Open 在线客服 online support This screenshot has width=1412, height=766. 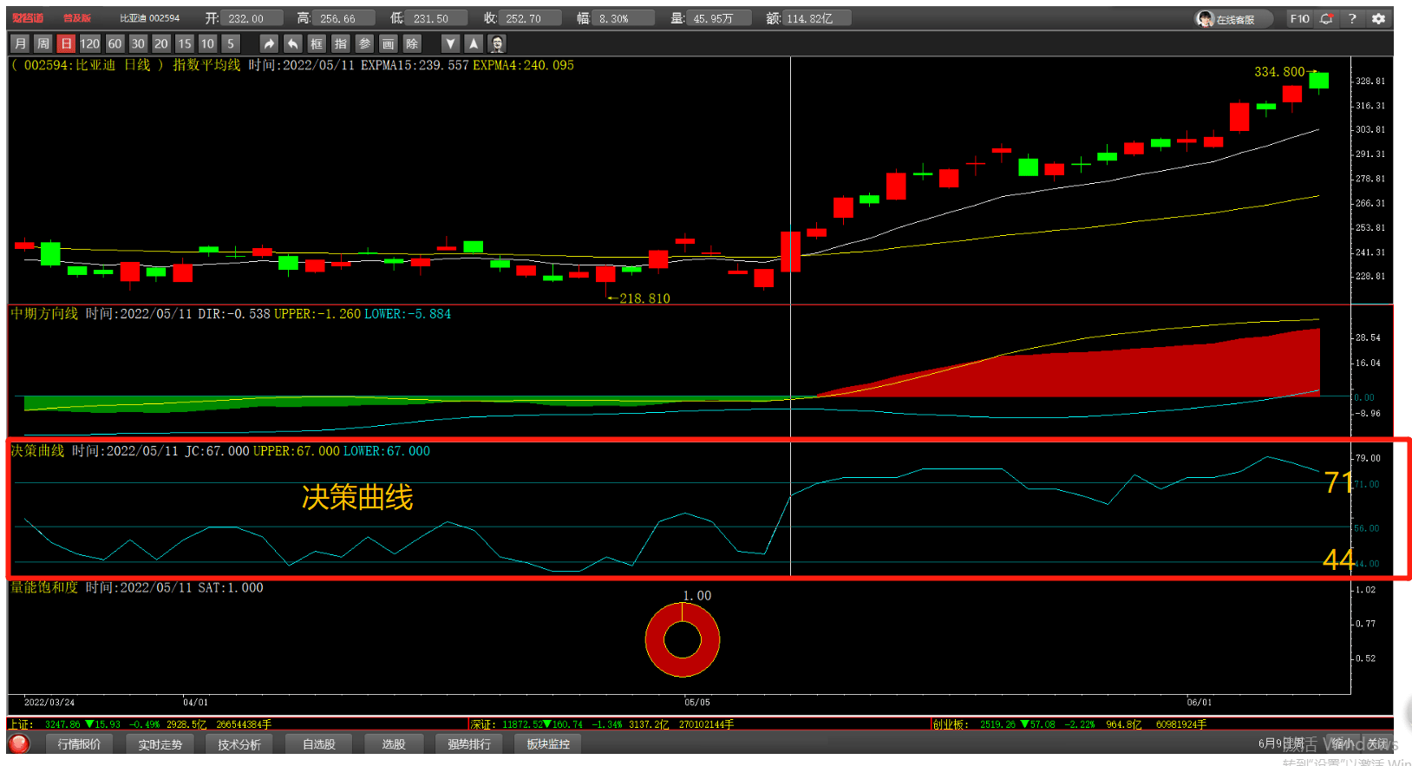[1233, 19]
